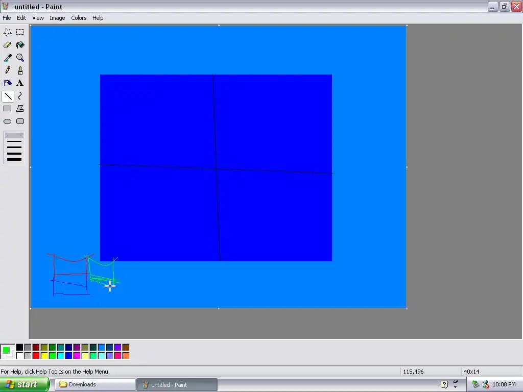Viewport: 523px width, 392px height.
Task: Choose the violet palette swatch
Action: pyautogui.click(x=118, y=348)
